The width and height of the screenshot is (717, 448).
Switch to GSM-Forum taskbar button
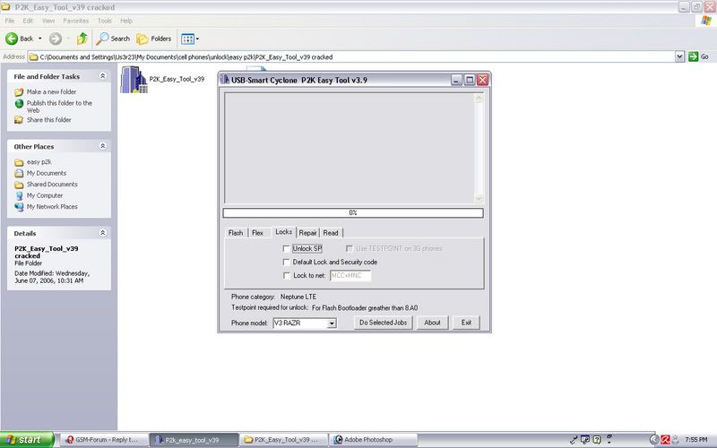click(x=104, y=440)
